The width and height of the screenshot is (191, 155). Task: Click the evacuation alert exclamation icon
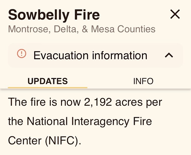click(x=22, y=54)
